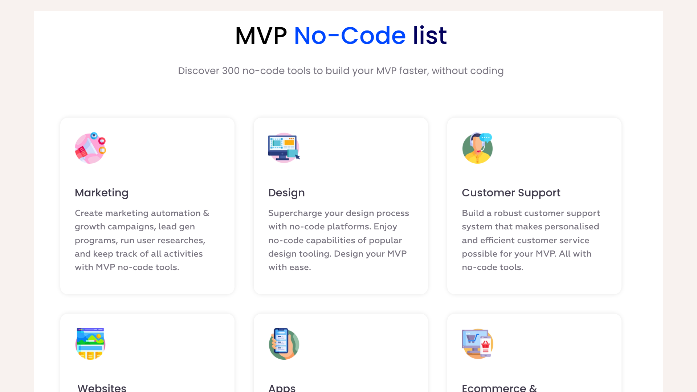The image size is (697, 392).
Task: Open the Customer Support category heading
Action: pos(511,193)
